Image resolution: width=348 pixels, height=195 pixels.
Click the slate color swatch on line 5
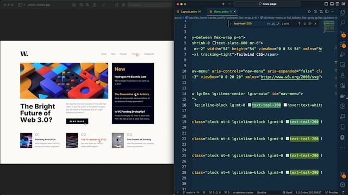coord(214,43)
